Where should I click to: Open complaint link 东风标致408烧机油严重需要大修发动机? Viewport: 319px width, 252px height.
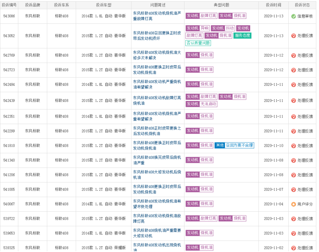pyautogui.click(x=157, y=233)
